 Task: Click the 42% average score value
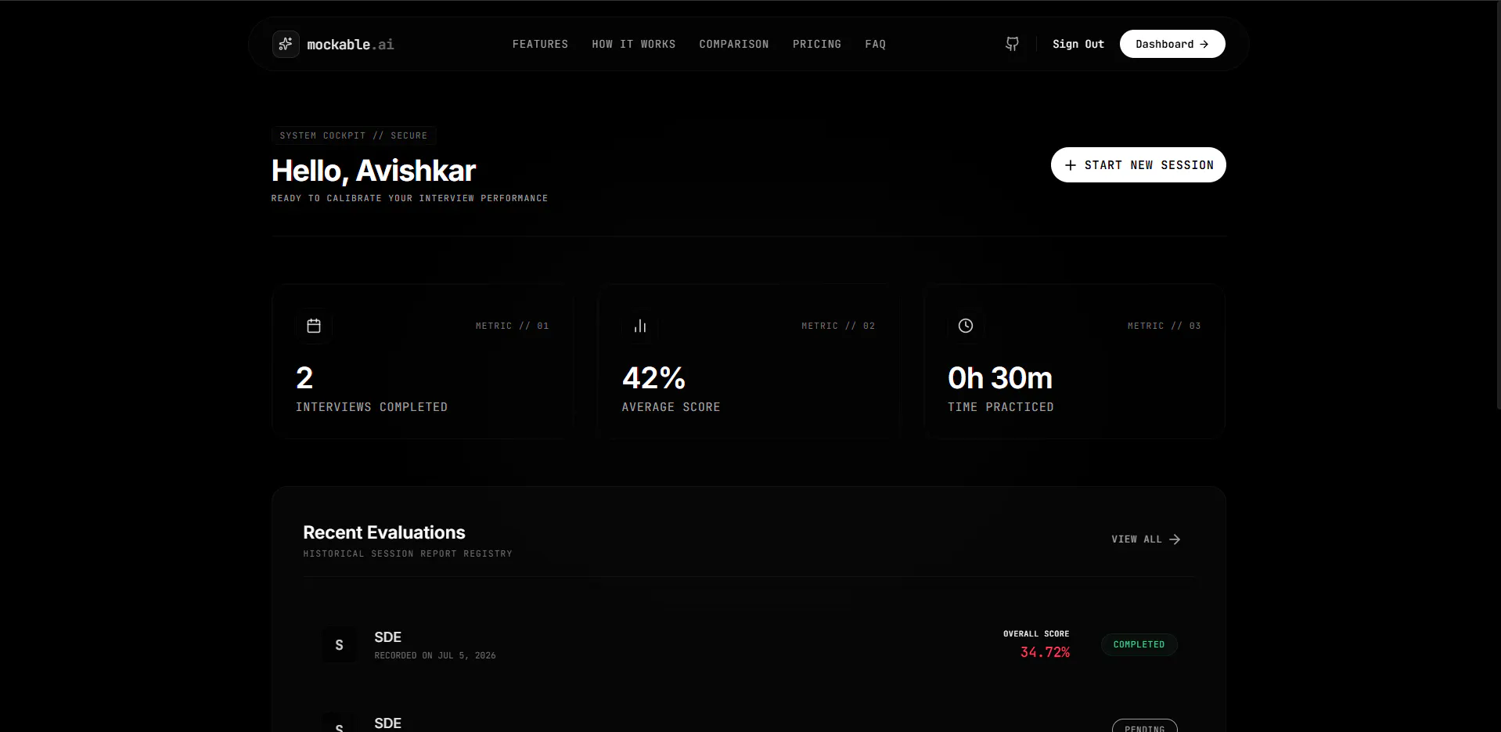click(x=653, y=378)
